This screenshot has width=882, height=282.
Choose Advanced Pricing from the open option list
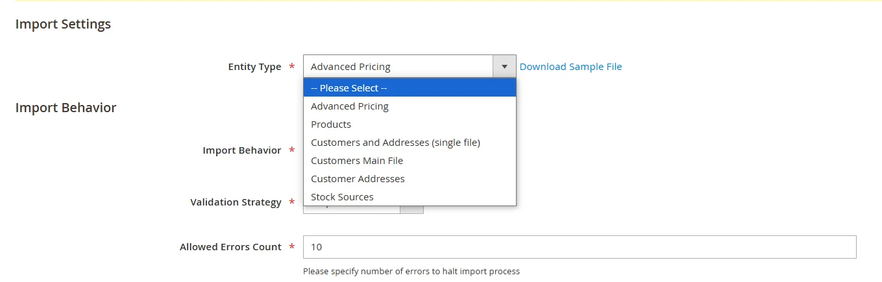tap(350, 106)
